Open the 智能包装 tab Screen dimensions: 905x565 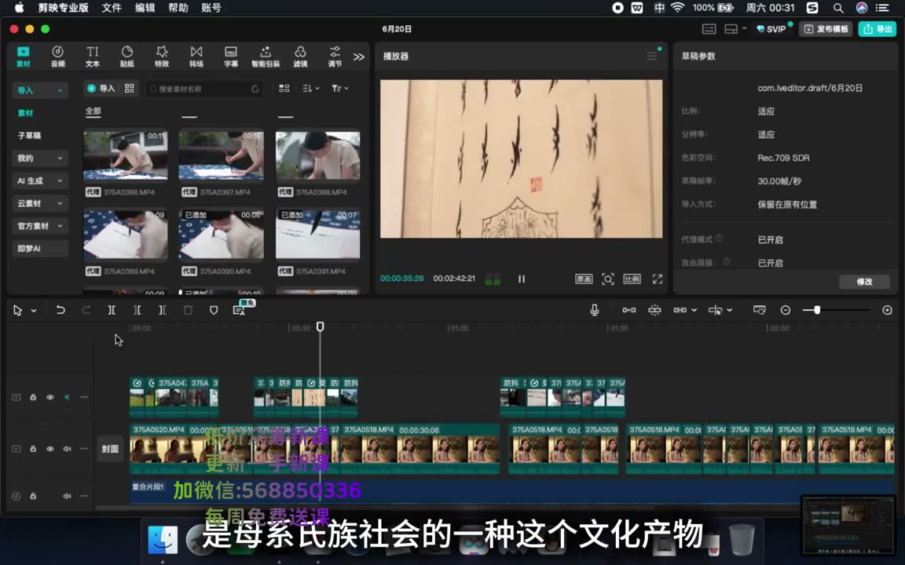coord(266,56)
